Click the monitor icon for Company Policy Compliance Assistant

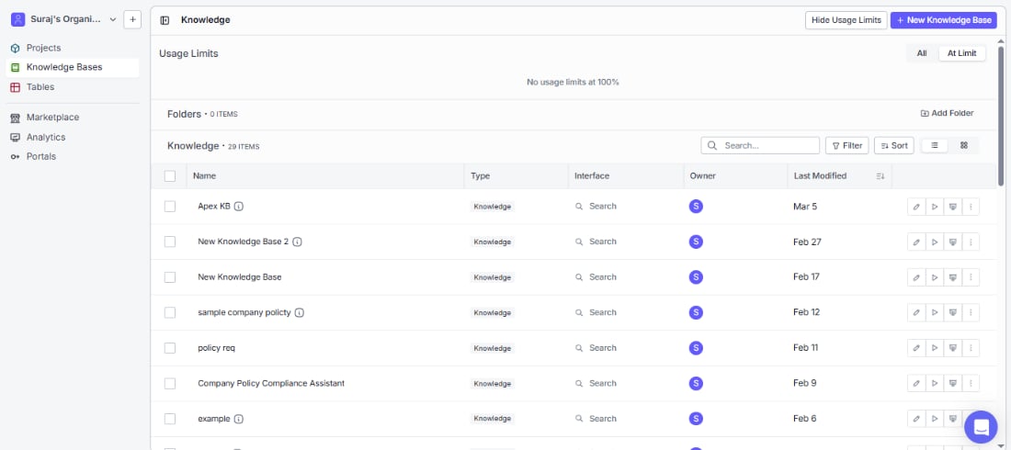pos(952,383)
